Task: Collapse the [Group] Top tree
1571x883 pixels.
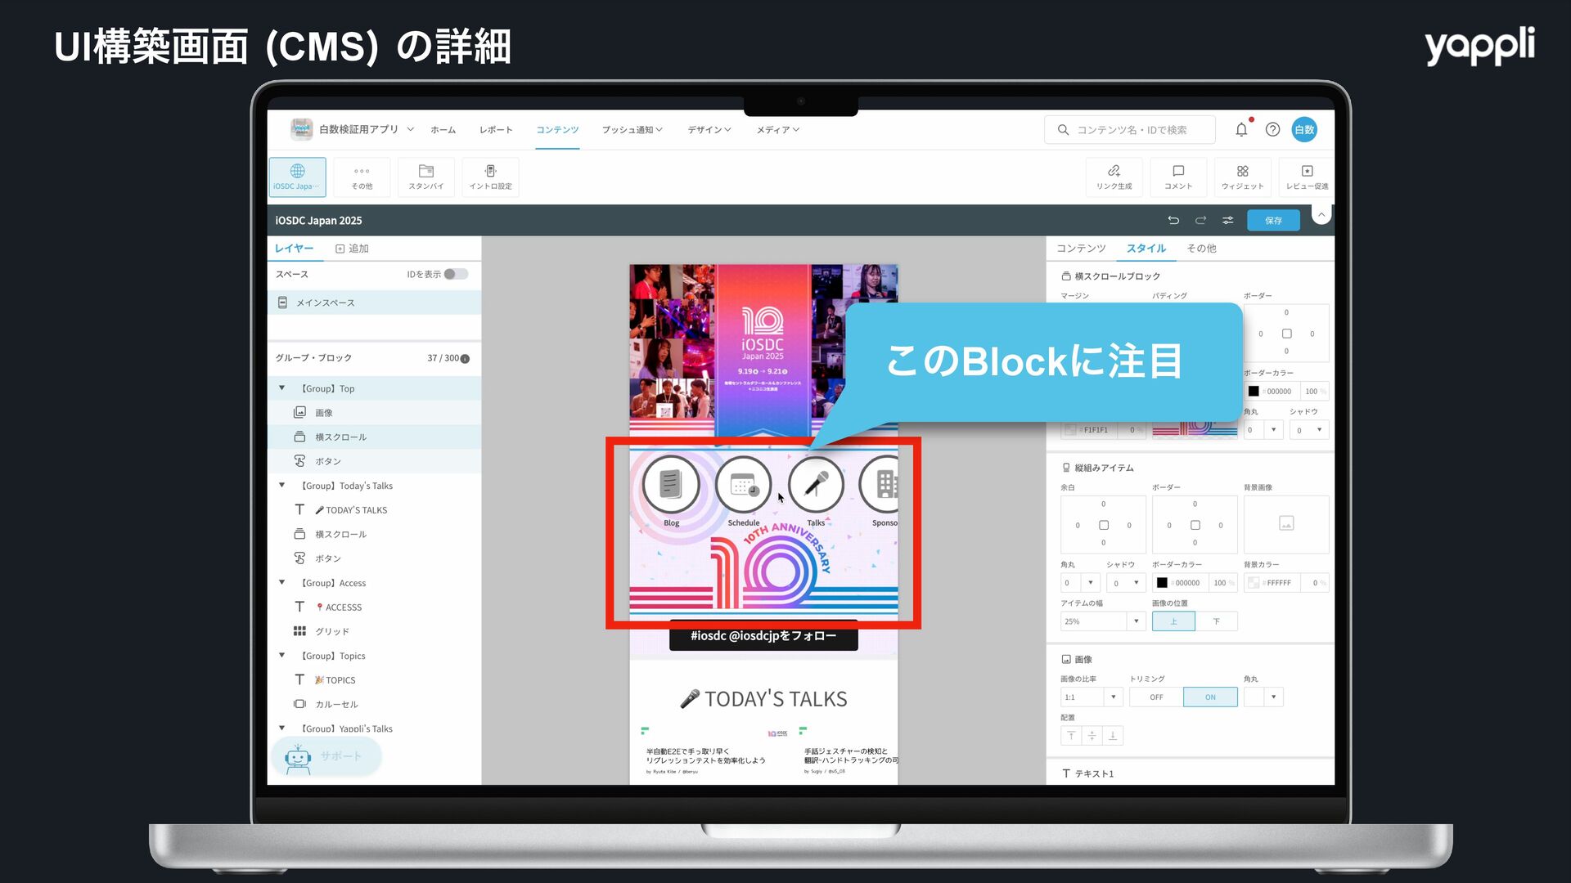Action: pyautogui.click(x=281, y=388)
